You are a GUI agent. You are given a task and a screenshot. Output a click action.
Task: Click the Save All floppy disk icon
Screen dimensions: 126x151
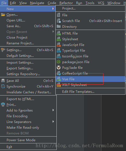[3, 81]
